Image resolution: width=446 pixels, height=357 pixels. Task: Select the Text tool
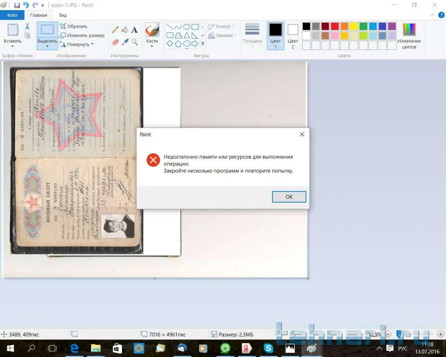(135, 30)
